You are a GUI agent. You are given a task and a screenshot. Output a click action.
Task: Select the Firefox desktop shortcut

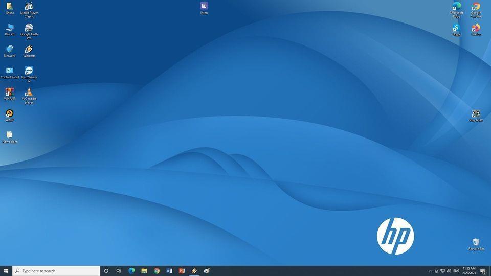476,30
